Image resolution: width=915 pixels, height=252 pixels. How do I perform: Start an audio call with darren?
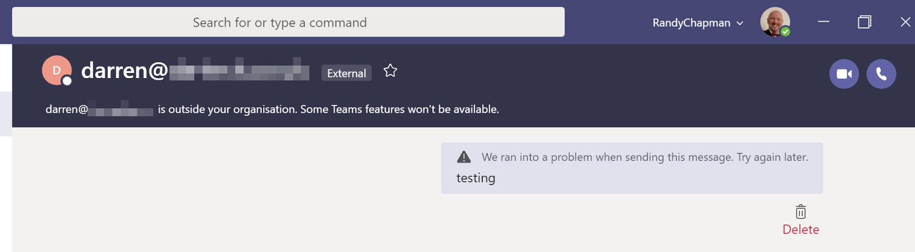pos(881,74)
